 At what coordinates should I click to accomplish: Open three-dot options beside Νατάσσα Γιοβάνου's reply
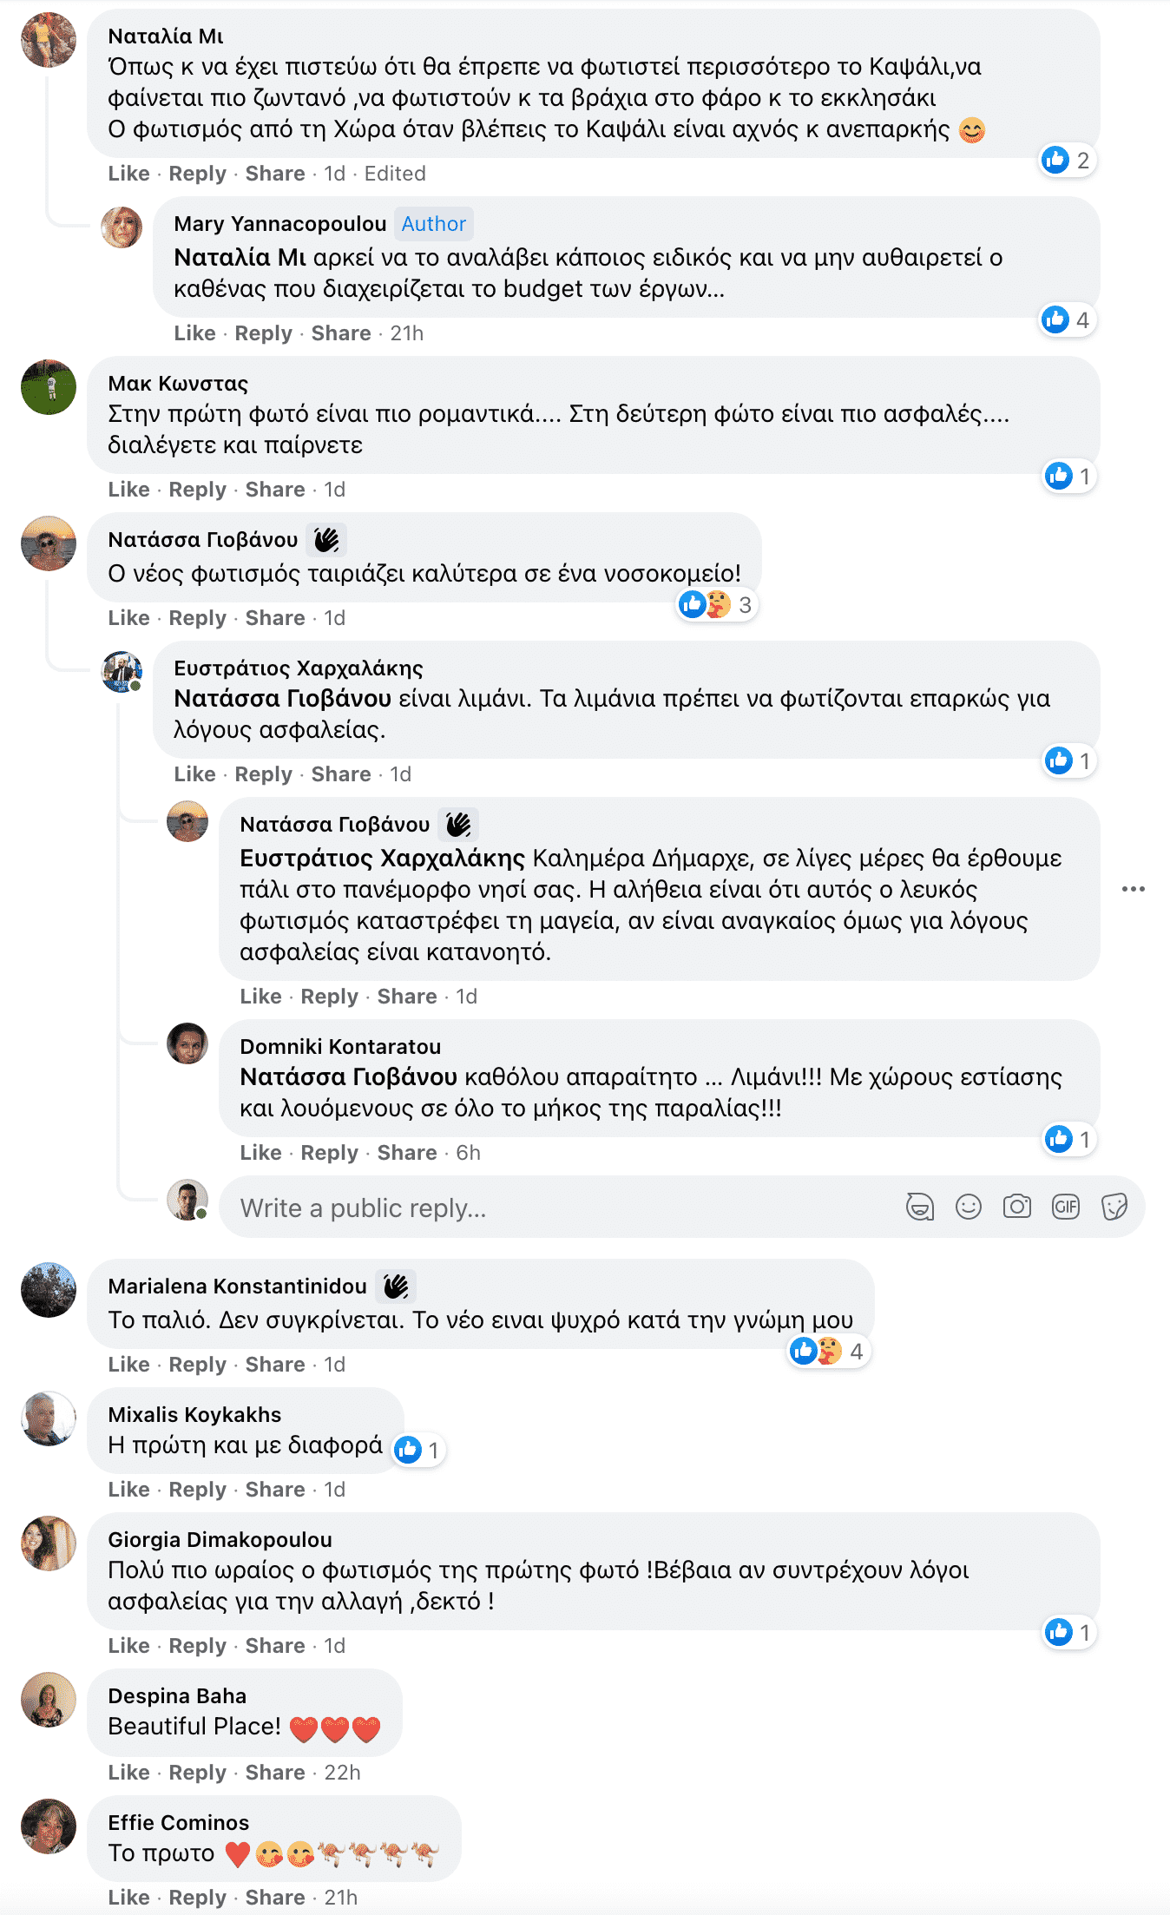(1133, 889)
